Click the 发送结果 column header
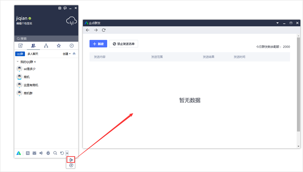Image resolution: width=303 pixels, height=172 pixels. tap(209, 57)
